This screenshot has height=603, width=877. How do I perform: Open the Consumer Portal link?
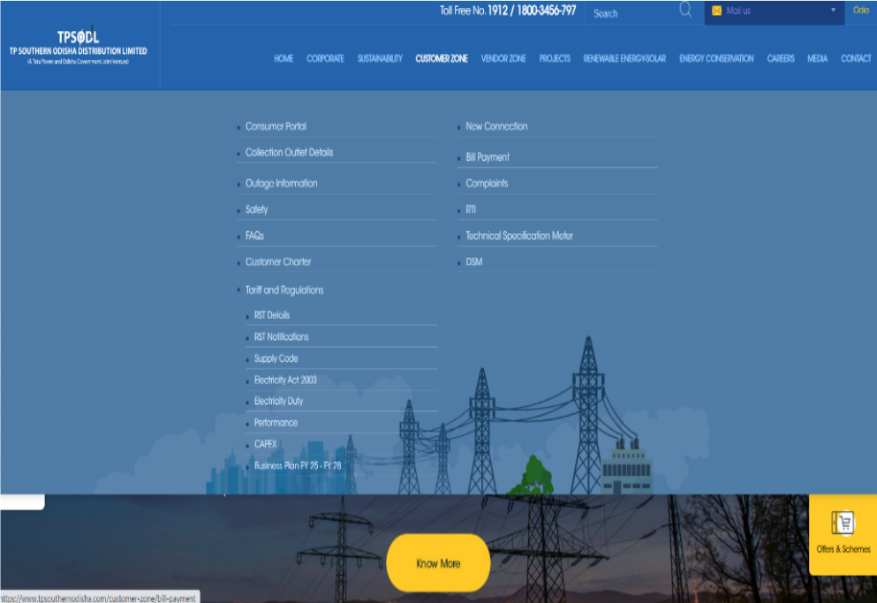276,126
